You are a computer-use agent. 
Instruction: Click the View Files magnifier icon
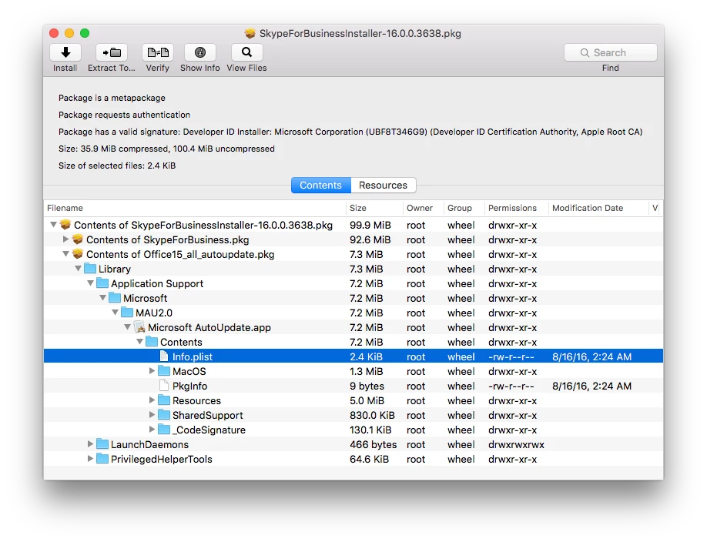[246, 52]
